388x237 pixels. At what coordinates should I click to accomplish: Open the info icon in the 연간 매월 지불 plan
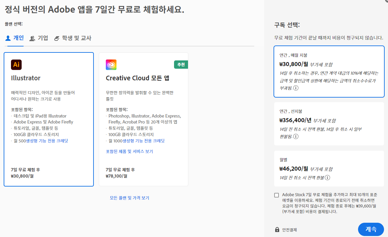pos(296,88)
